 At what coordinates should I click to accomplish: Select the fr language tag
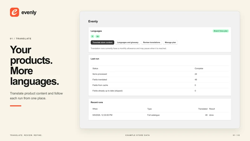tap(92, 36)
